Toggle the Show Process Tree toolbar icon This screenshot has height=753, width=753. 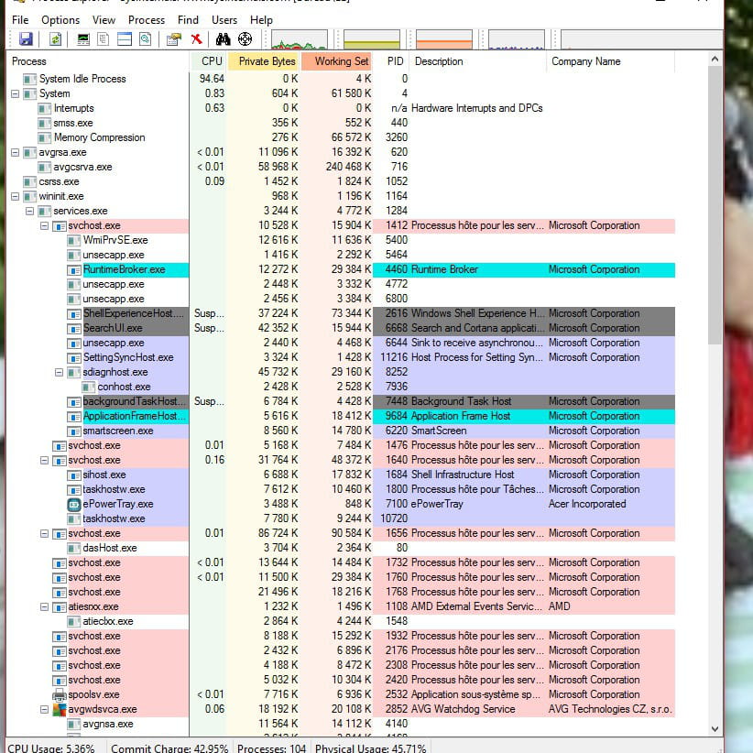tap(103, 38)
